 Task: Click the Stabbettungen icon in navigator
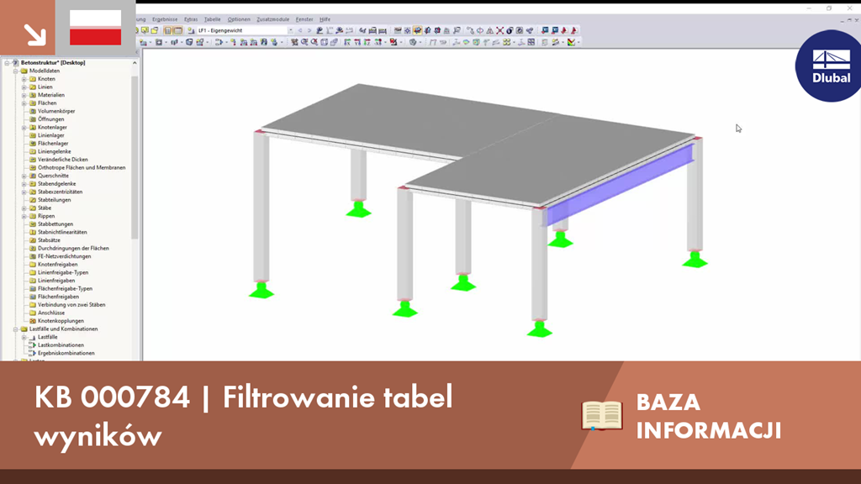coord(33,224)
